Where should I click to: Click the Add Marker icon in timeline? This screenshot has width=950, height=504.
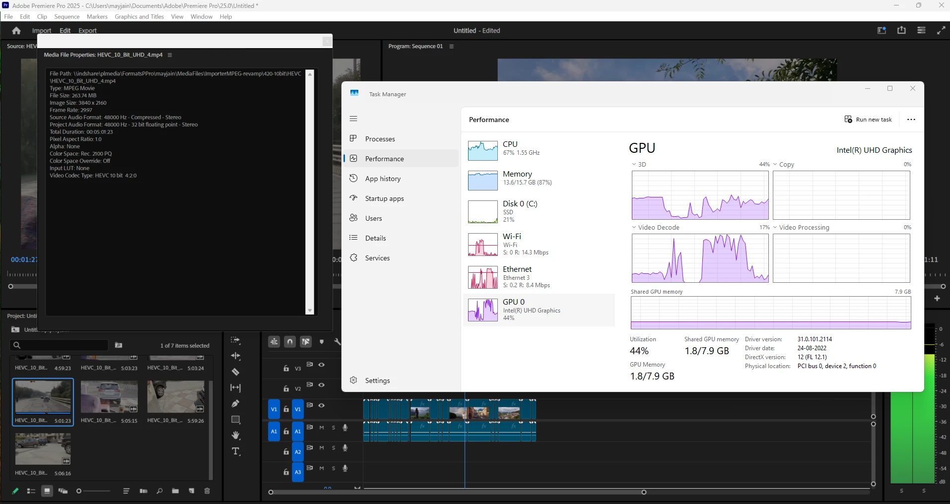click(x=322, y=342)
